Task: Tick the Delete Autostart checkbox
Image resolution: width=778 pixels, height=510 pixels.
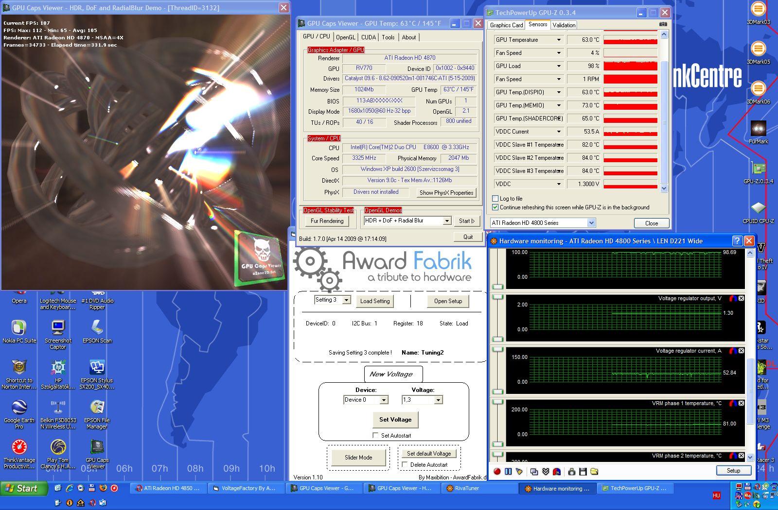Action: click(x=404, y=464)
